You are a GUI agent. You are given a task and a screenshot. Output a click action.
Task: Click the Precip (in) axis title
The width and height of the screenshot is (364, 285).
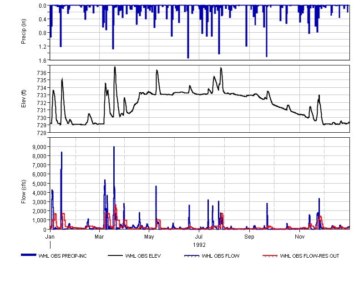click(24, 32)
